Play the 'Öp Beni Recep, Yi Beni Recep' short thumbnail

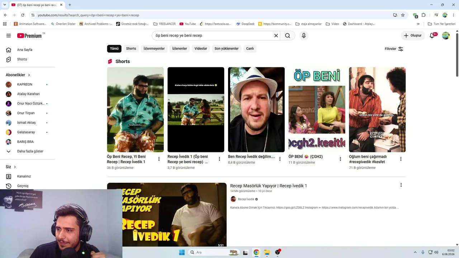[136, 110]
